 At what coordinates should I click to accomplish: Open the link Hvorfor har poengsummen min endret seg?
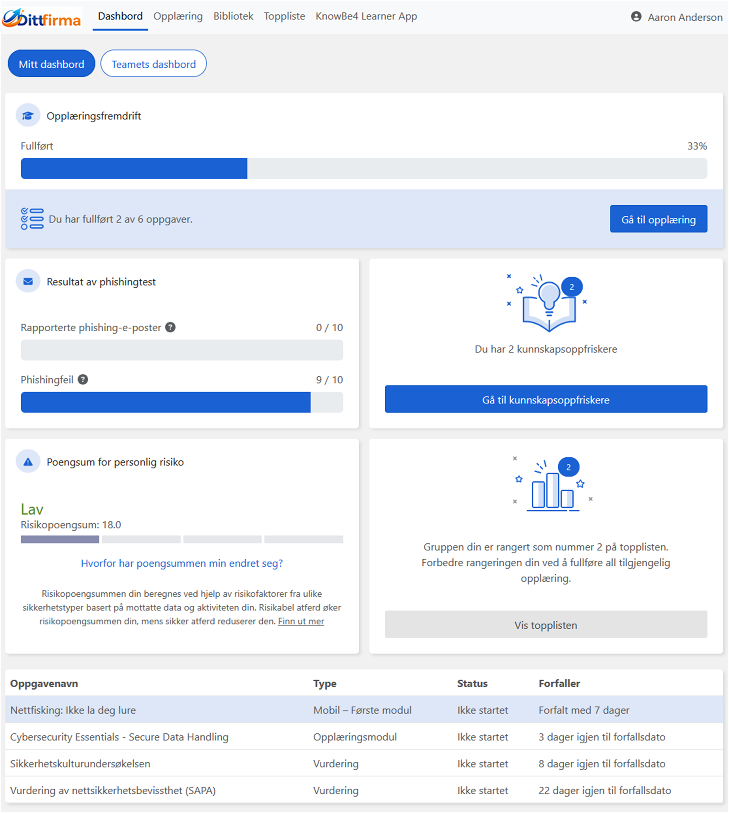point(182,563)
